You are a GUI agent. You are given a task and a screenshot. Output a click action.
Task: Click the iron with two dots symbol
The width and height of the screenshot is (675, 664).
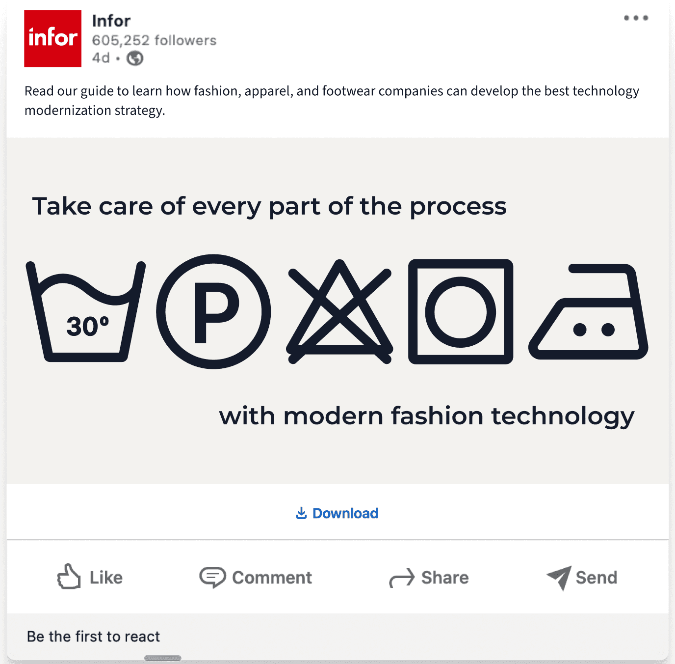(588, 311)
